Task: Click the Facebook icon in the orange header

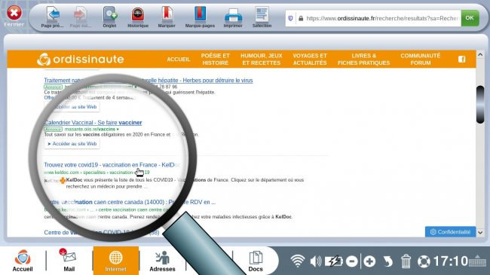Action: 462,59
